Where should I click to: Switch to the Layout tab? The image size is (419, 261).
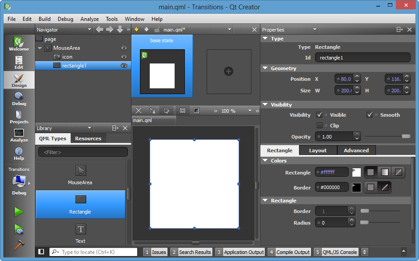point(318,150)
